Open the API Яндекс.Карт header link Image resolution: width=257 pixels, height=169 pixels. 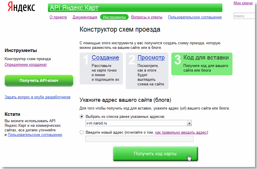74,8
